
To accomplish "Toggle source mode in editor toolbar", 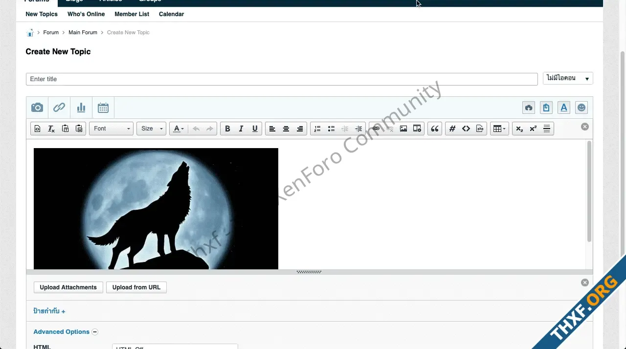I will tap(37, 129).
